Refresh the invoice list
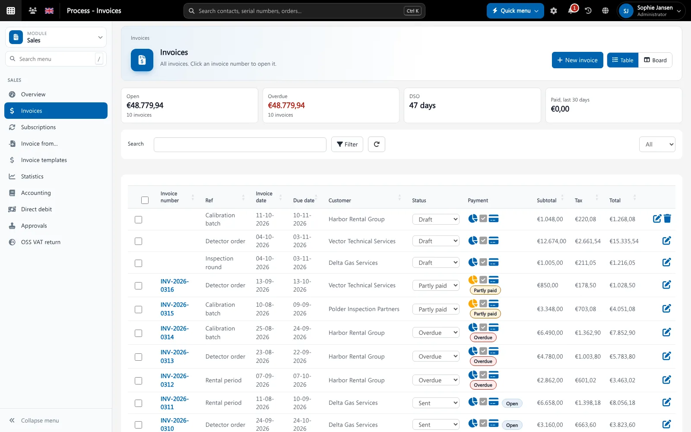Image resolution: width=691 pixels, height=432 pixels. (377, 144)
